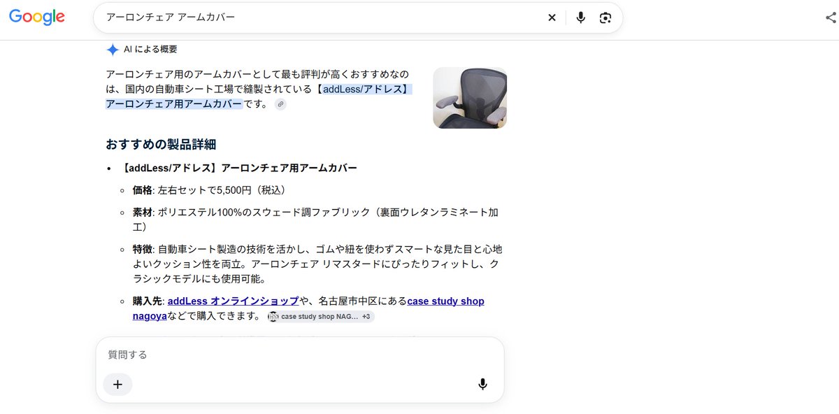Open the Google logo homepage link
839x414 pixels.
click(x=37, y=17)
